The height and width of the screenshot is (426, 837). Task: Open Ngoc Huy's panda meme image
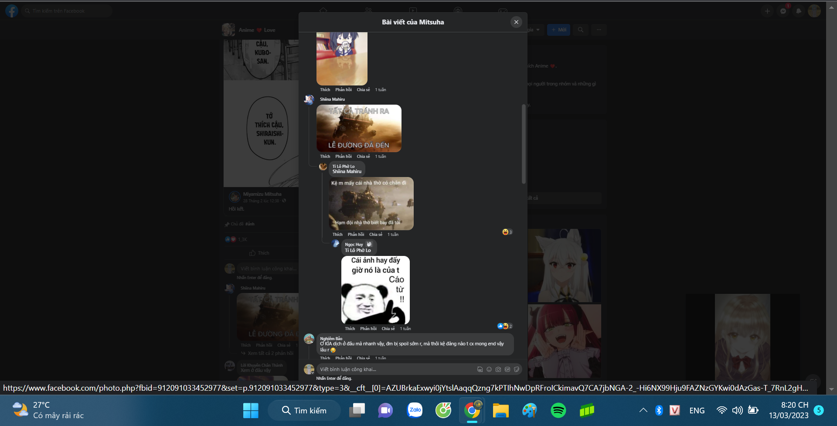click(375, 290)
